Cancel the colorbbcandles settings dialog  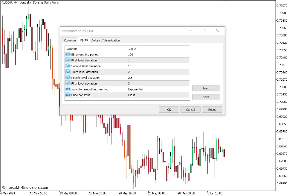[190, 109]
